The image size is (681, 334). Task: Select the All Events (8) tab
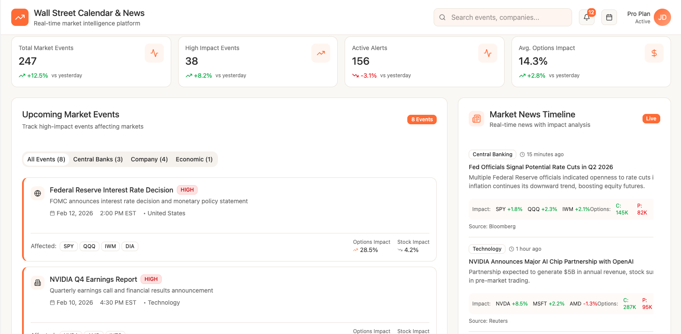tap(46, 159)
